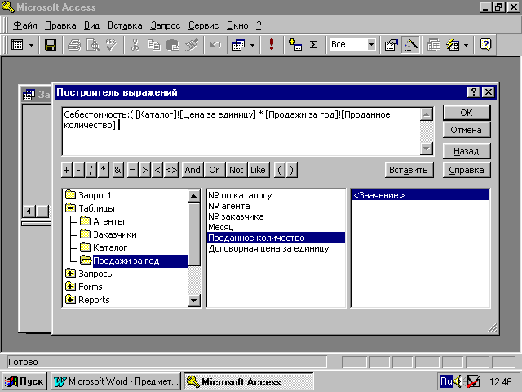The height and width of the screenshot is (392, 522).
Task: Open the Вид menu
Action: tap(91, 25)
